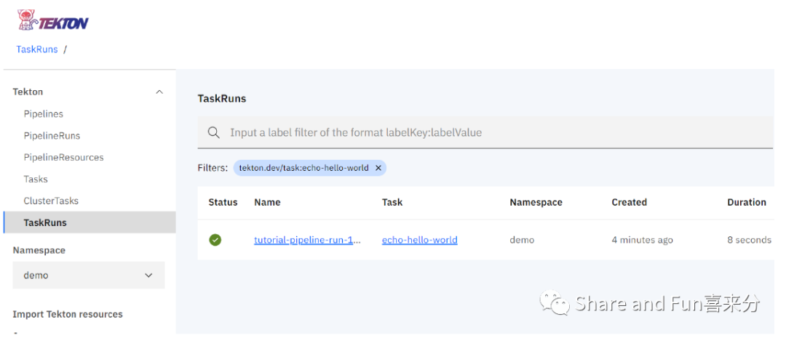
Task: Click the search magnifier icon
Action: 214,132
